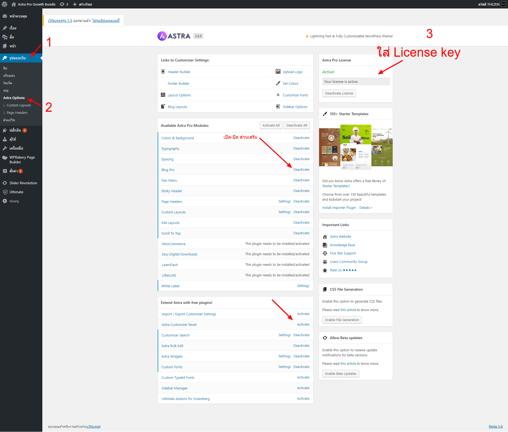508x432 pixels.
Task: Deactivate the Sticky Header module
Action: pos(301,191)
